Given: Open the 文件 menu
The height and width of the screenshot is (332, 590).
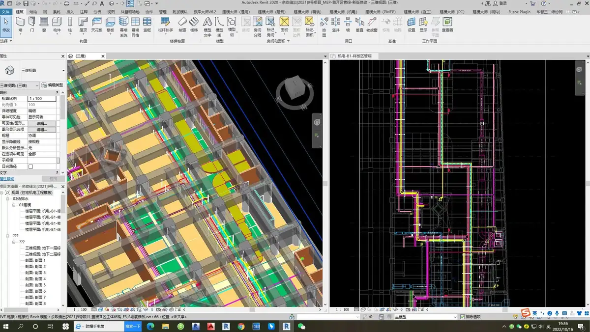Looking at the screenshot, I should [x=6, y=11].
